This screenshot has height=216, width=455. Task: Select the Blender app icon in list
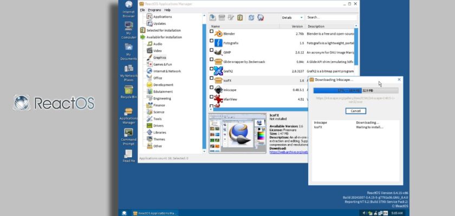[x=218, y=33]
